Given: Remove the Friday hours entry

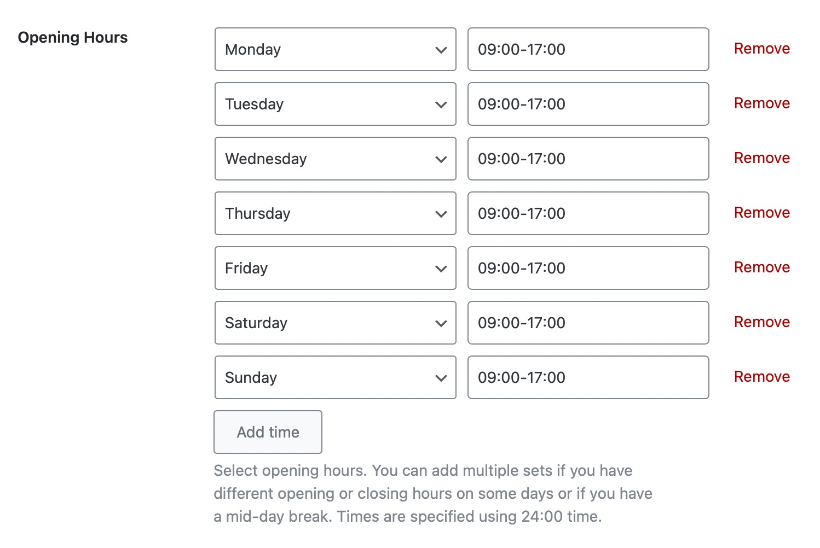Looking at the screenshot, I should tap(761, 267).
